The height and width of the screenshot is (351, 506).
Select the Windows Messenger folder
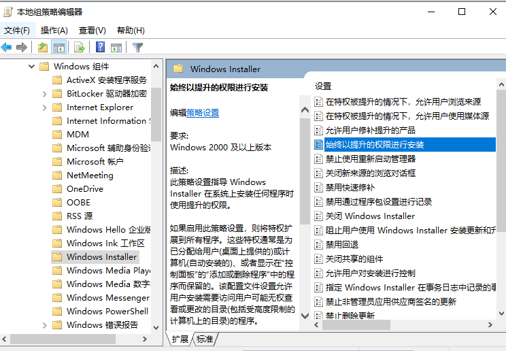pos(101,297)
